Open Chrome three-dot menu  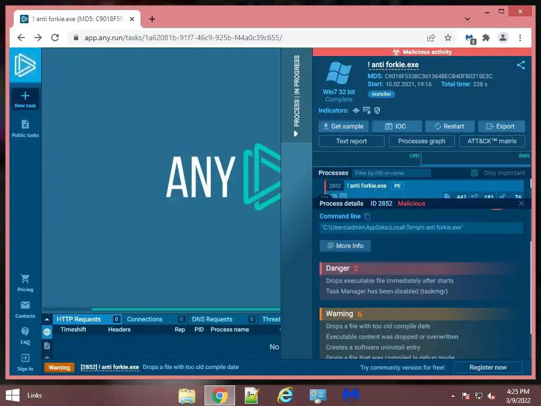coord(520,38)
